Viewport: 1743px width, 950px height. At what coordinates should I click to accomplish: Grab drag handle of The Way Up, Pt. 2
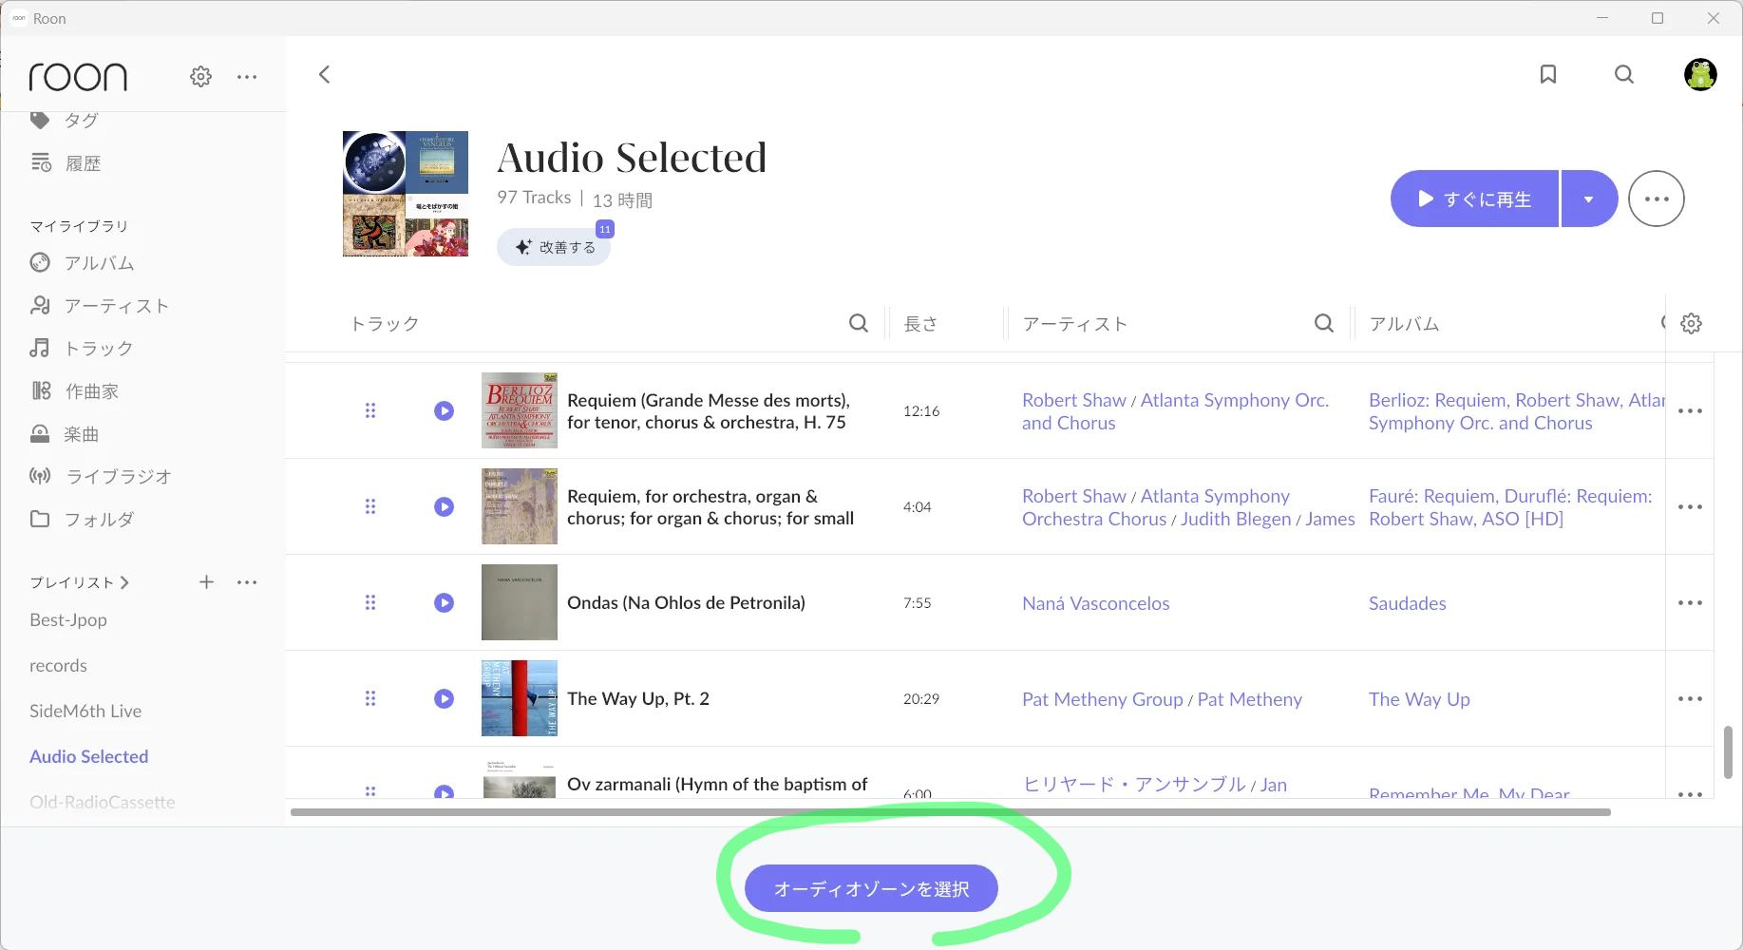[370, 698]
